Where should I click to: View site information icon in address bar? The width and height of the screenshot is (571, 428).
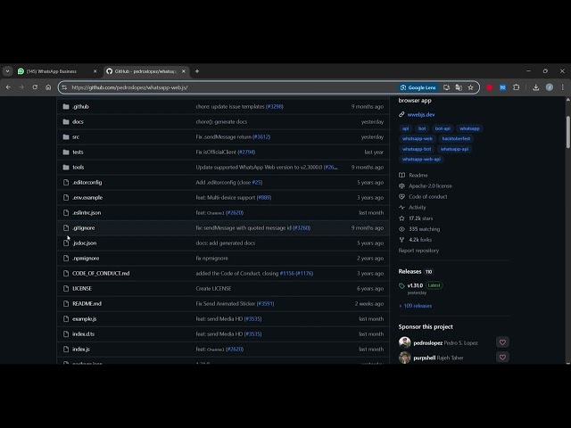(x=64, y=87)
